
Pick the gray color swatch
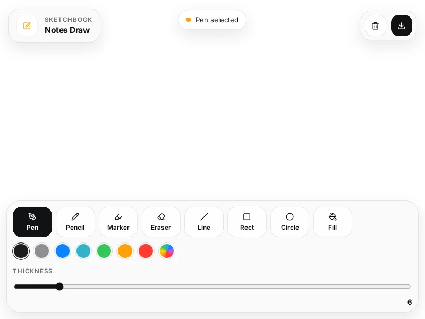[x=42, y=251]
